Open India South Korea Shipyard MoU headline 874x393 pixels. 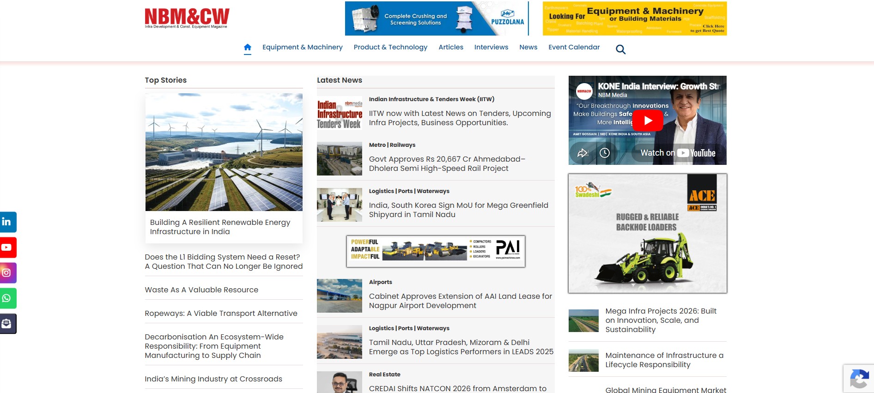coord(459,210)
